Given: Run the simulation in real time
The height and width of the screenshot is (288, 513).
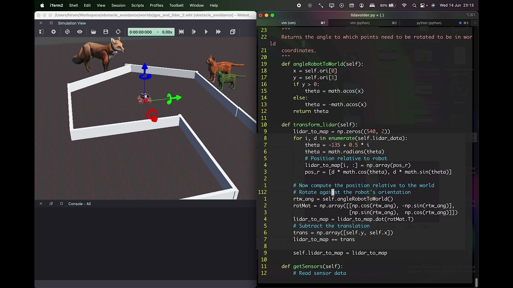Looking at the screenshot, I should pyautogui.click(x=206, y=32).
